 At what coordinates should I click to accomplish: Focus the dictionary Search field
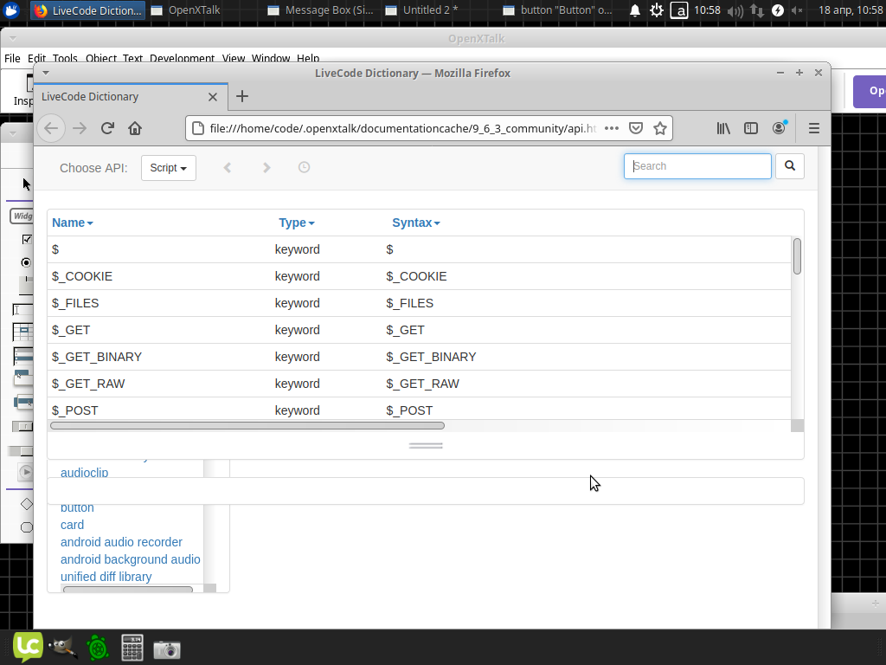[x=697, y=166]
